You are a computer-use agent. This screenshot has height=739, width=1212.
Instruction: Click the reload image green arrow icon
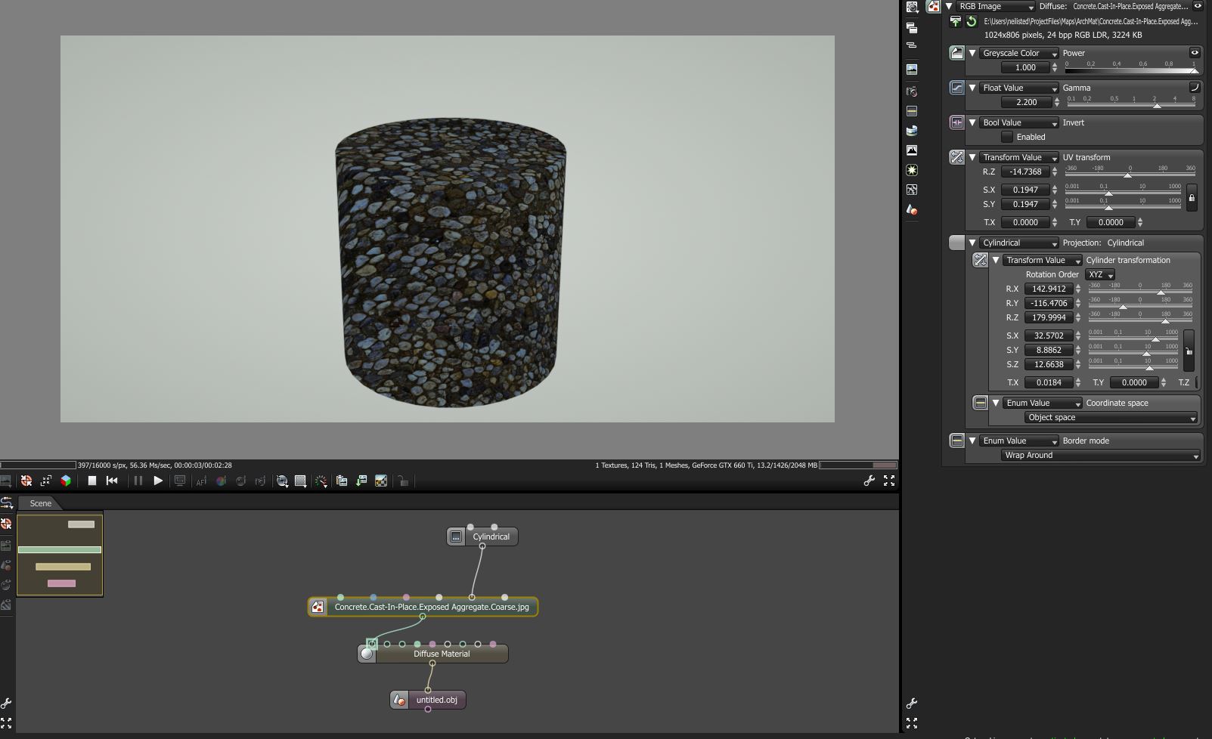(x=971, y=22)
